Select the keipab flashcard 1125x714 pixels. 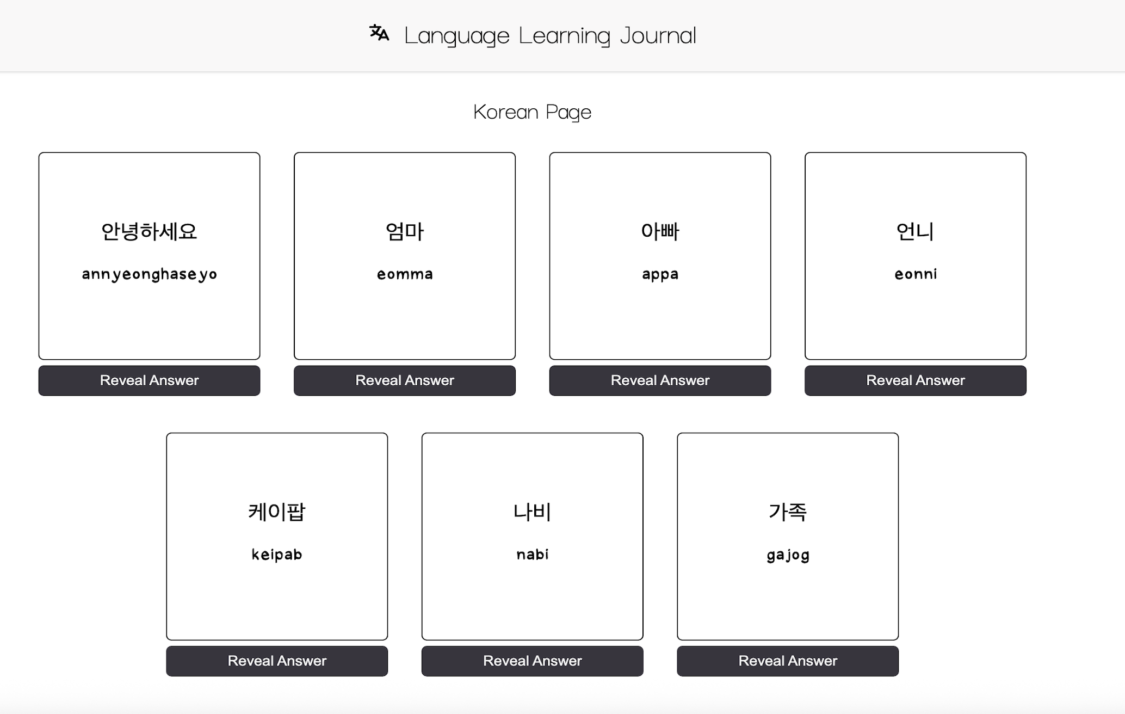click(x=277, y=536)
